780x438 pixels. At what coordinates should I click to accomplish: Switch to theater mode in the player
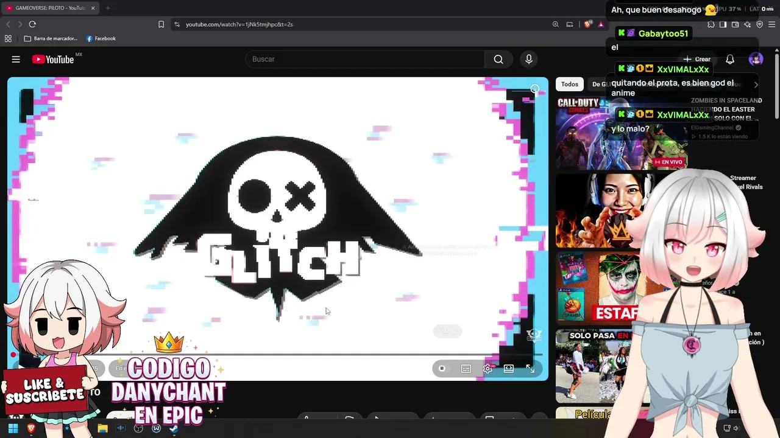pyautogui.click(x=509, y=369)
